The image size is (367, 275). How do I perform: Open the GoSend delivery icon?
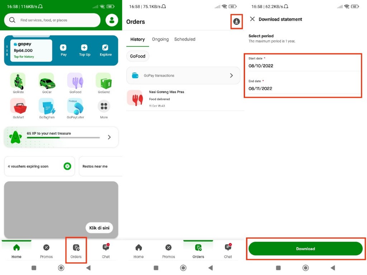[104, 83]
